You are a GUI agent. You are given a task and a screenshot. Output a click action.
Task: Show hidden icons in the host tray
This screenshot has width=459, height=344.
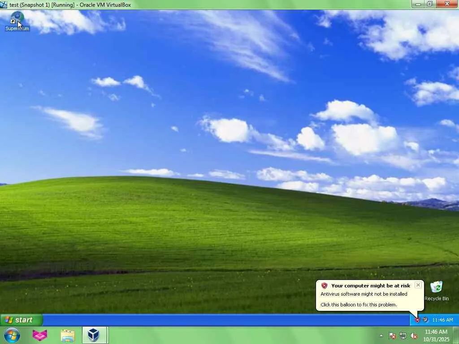(381, 335)
